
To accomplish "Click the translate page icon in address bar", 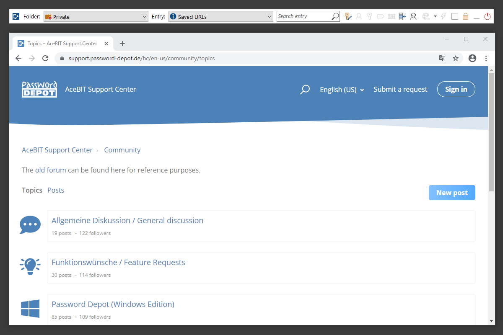I will pos(442,58).
